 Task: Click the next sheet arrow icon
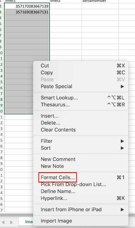click(11, 222)
